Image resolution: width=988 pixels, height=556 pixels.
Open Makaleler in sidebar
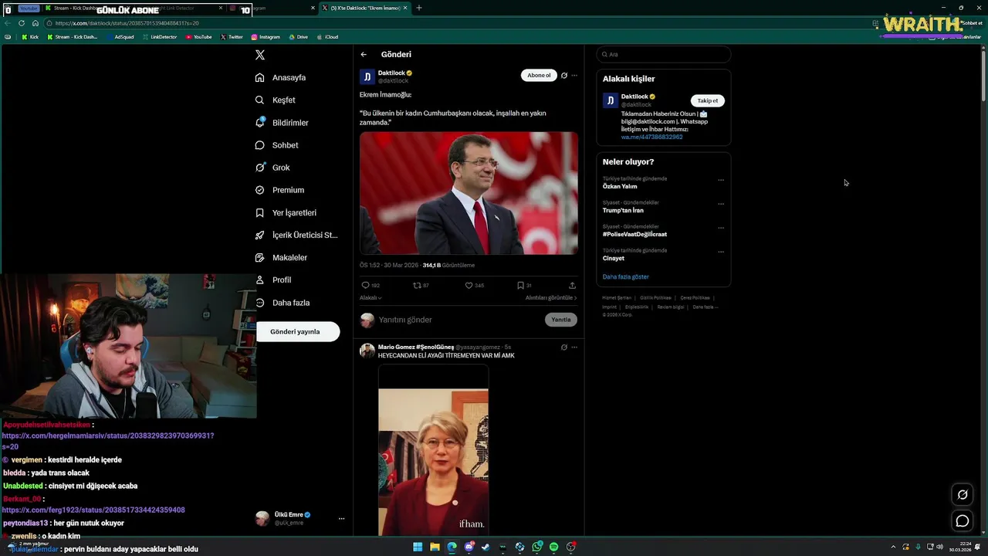281,257
